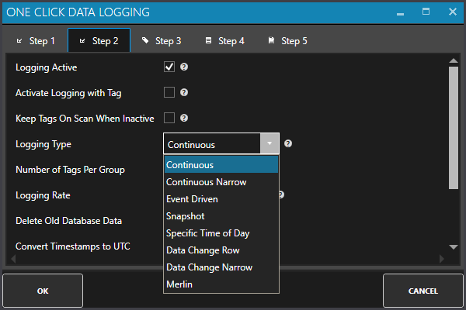Pick Snapshot in the dropdown list

[184, 216]
